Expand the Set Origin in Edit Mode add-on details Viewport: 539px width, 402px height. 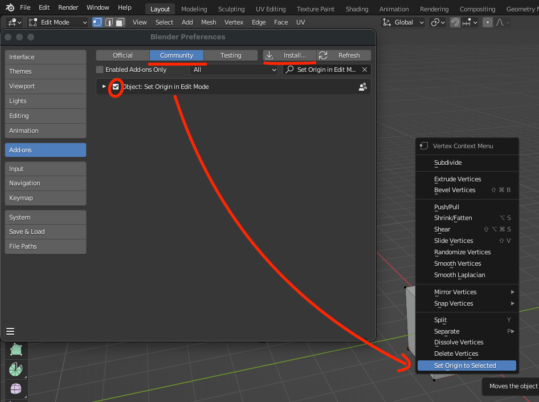click(x=104, y=87)
